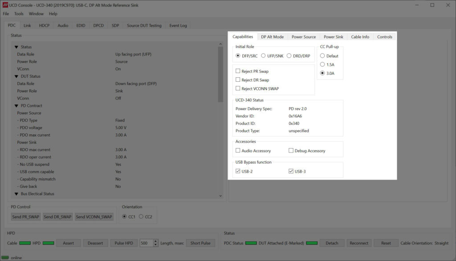
Task: Collapse the Bus Electrical Status section
Action: pyautogui.click(x=16, y=194)
